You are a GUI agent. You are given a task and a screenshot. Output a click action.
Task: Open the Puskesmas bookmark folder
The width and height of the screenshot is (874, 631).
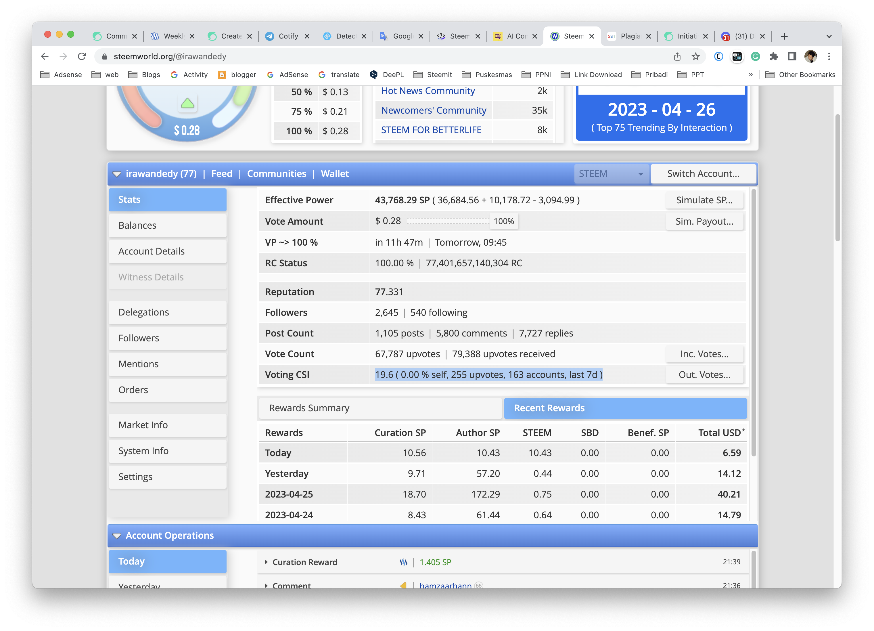pos(487,75)
